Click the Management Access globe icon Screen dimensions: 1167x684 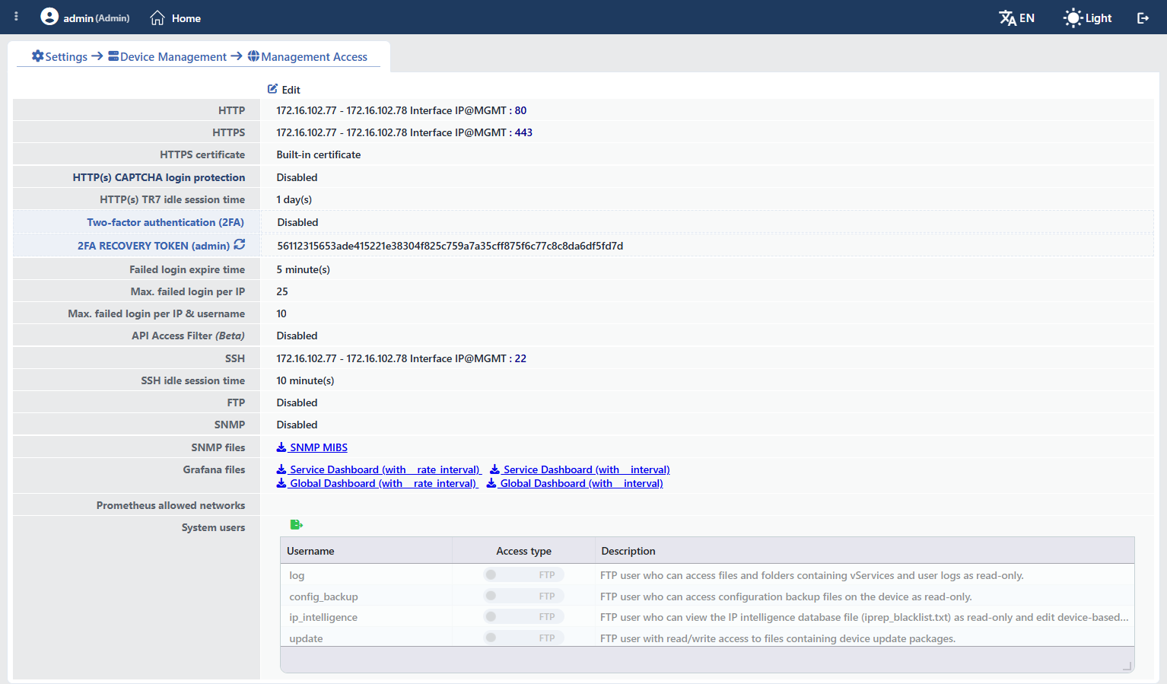tap(253, 56)
